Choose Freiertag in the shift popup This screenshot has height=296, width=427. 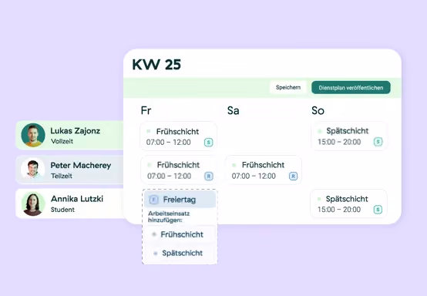[180, 200]
